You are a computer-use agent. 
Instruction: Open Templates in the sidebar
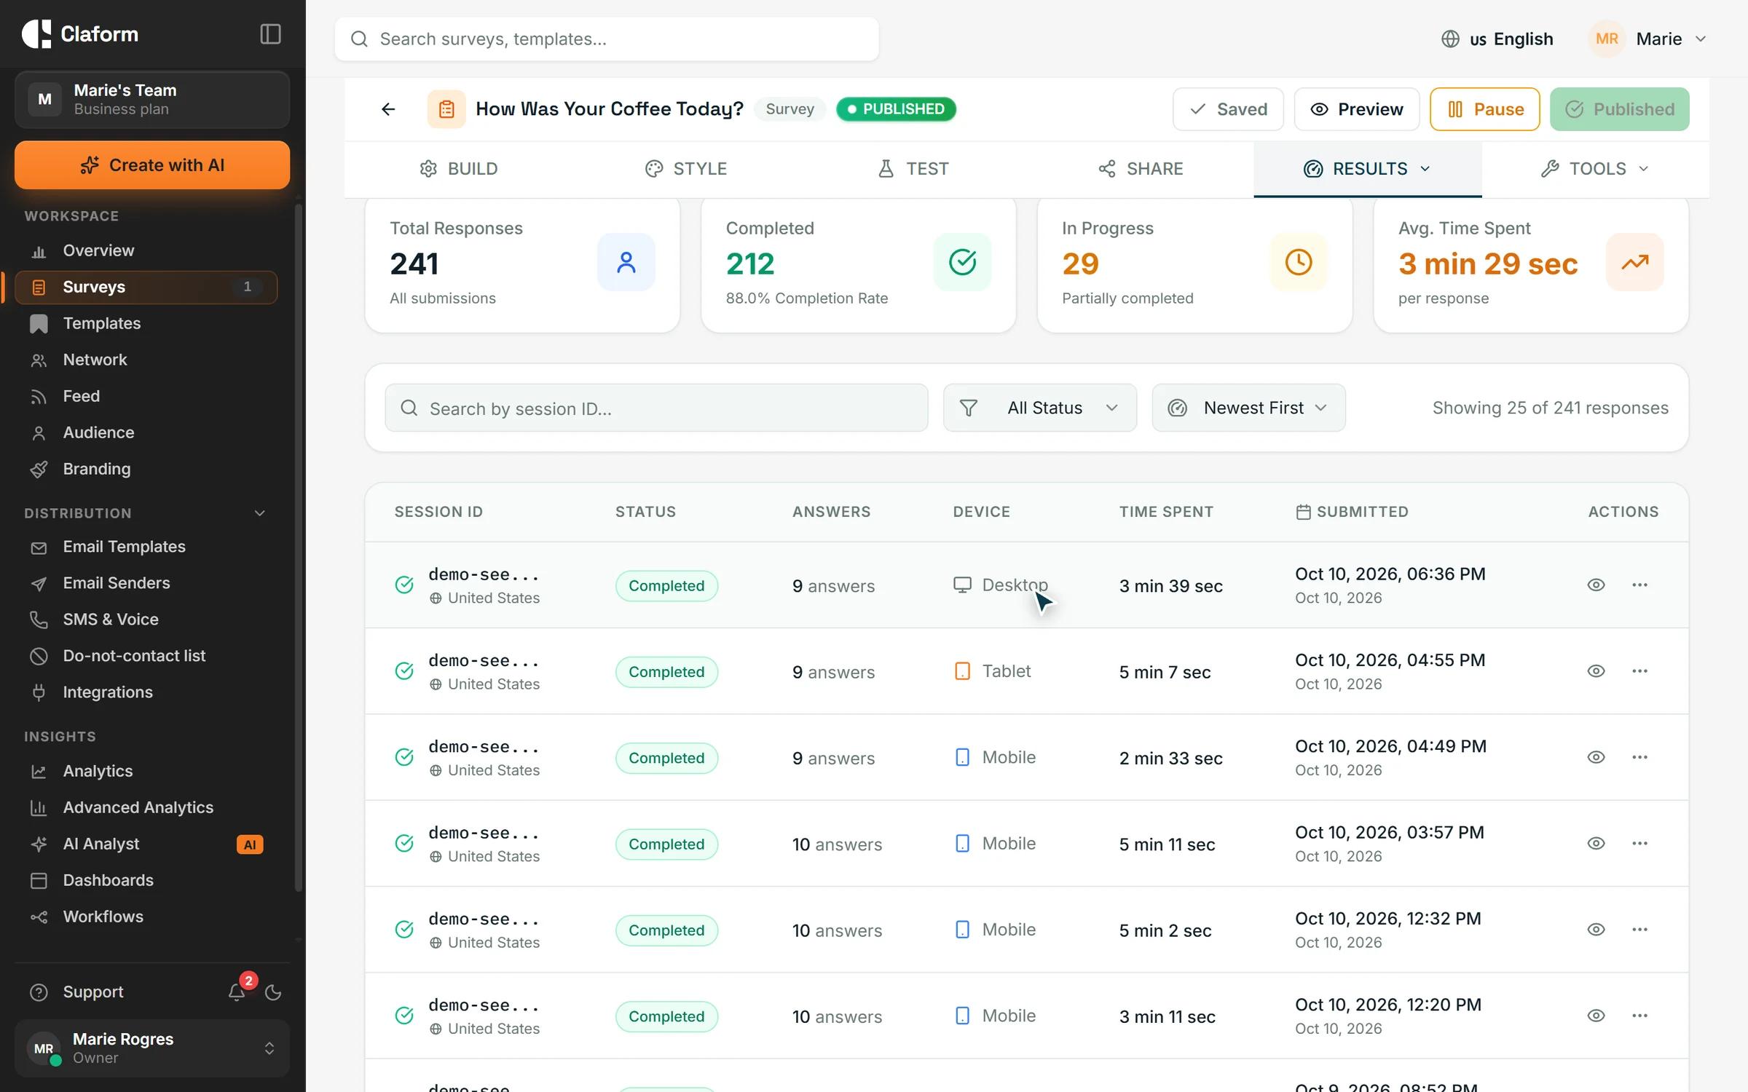[146, 323]
